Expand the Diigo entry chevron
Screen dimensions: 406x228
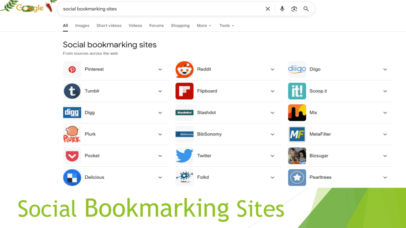[x=385, y=70]
